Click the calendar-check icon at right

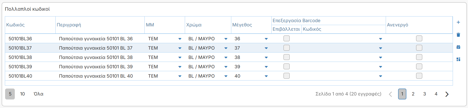point(458,47)
